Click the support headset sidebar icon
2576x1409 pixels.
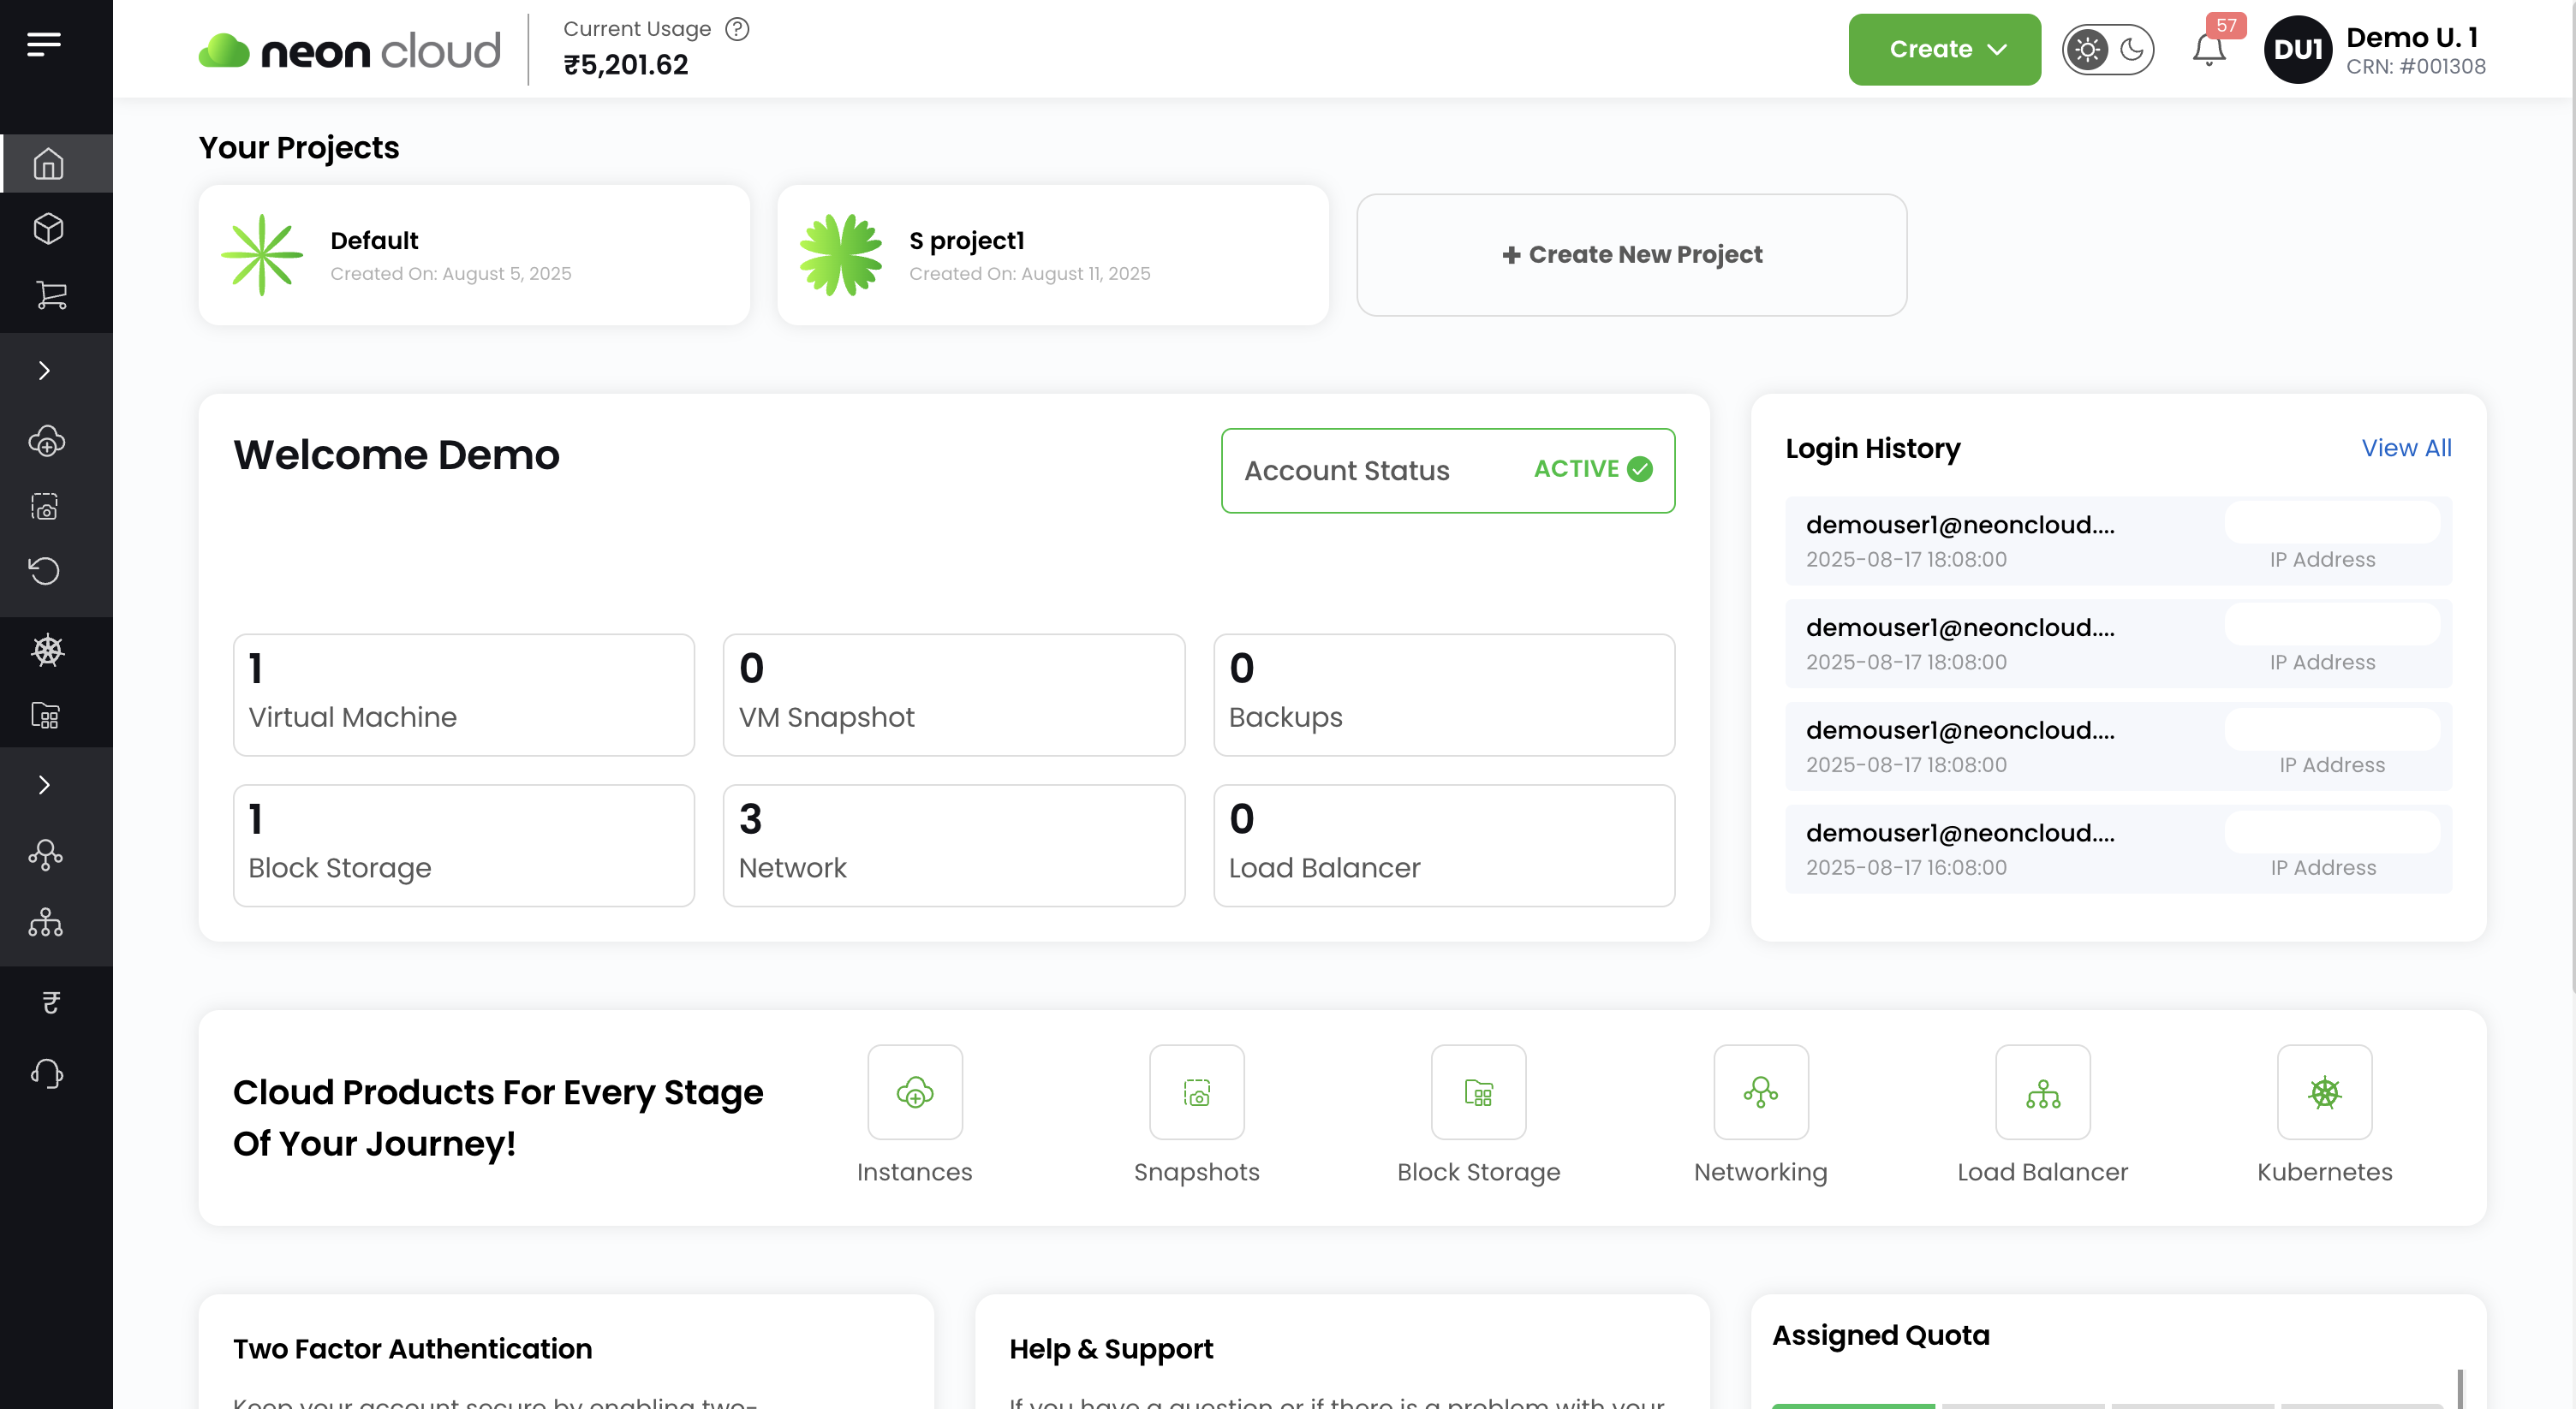point(47,1073)
